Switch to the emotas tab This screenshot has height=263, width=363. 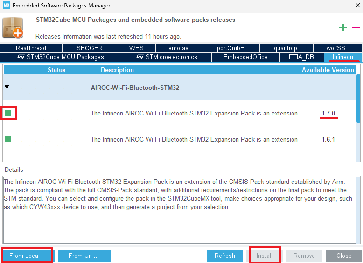coord(179,48)
